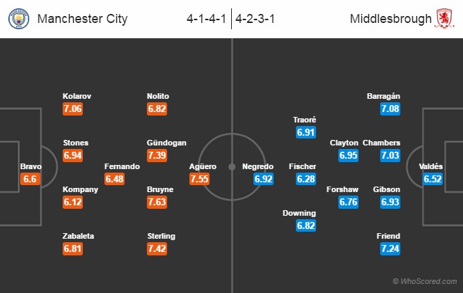463x293 pixels.
Task: Click Kolarov's 7.06 rating badge
Action: (73, 109)
